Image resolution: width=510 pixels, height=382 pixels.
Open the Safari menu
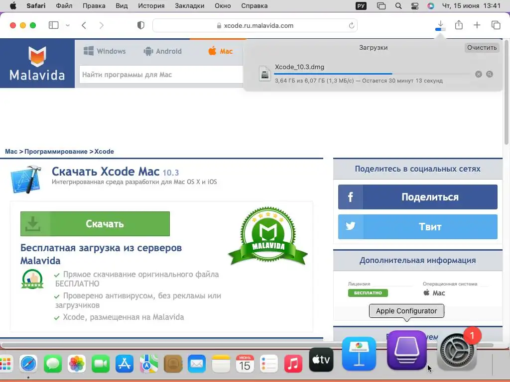[x=36, y=6]
